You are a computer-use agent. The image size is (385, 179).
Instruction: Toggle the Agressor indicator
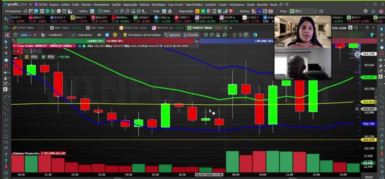(173, 35)
